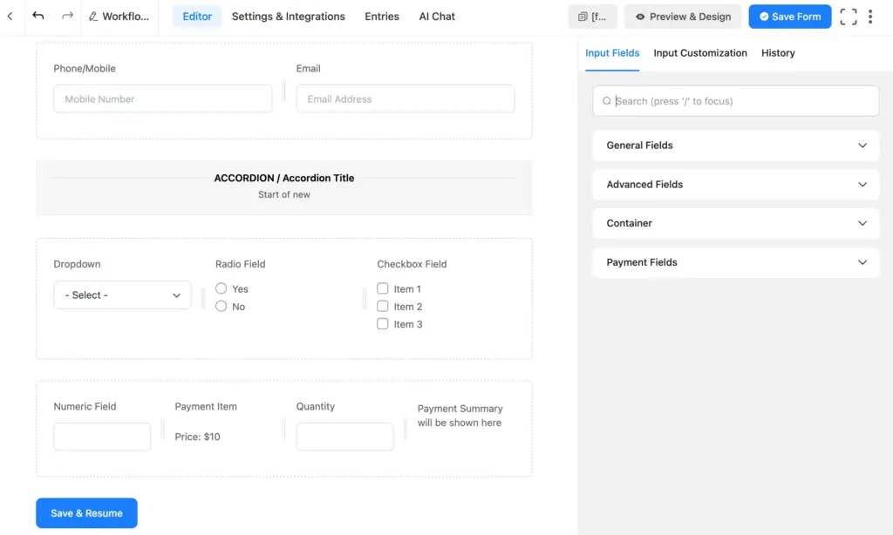
Task: Click the Numeric Field input box
Action: [x=102, y=437]
